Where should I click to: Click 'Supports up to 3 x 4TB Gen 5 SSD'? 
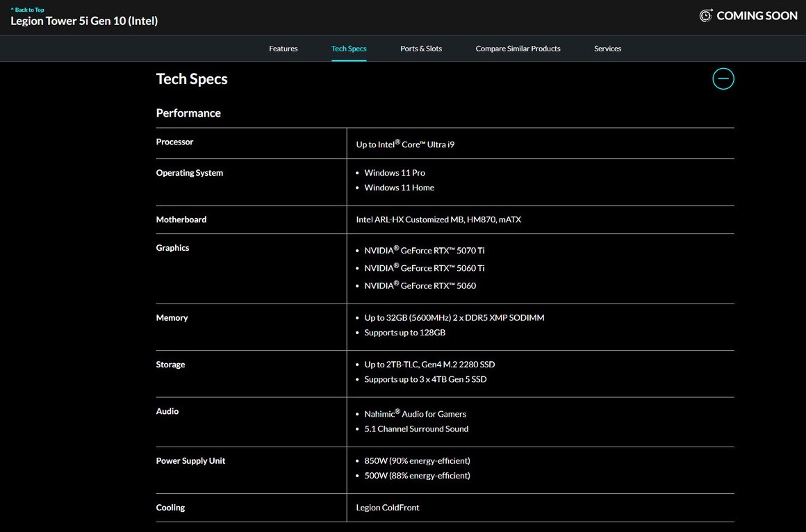click(425, 379)
